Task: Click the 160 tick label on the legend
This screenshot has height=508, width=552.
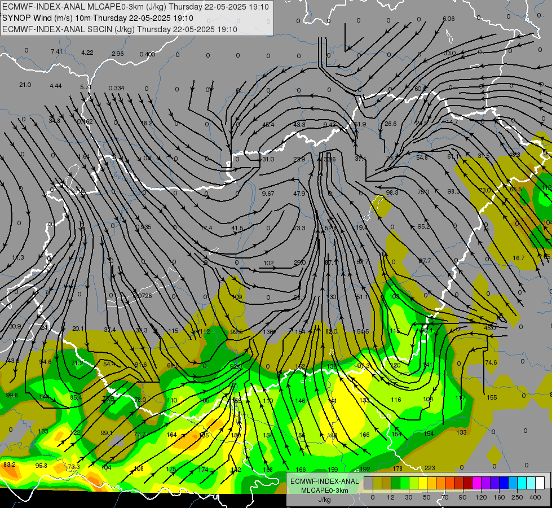Action: coord(499,497)
